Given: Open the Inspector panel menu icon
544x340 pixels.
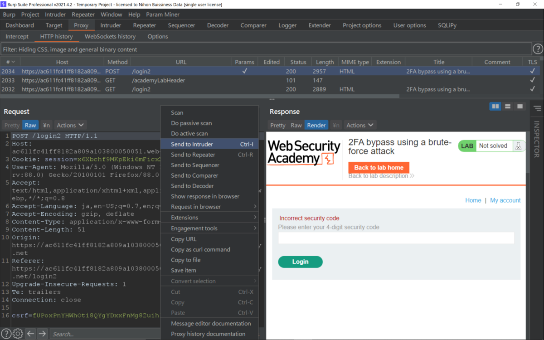Looking at the screenshot, I should pyautogui.click(x=537, y=108).
